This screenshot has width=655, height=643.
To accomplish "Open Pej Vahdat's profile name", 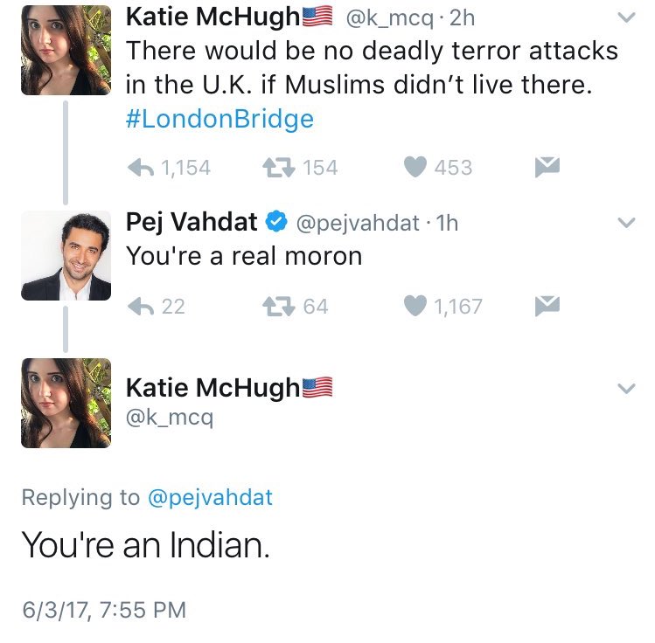I will point(192,223).
